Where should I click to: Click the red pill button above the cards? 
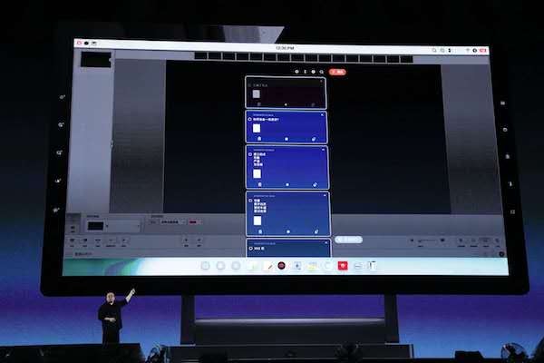pyautogui.click(x=337, y=72)
